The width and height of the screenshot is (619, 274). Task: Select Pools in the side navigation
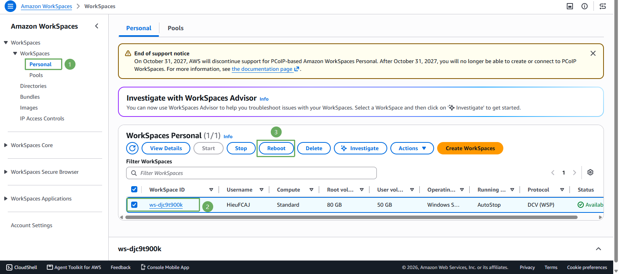[36, 75]
